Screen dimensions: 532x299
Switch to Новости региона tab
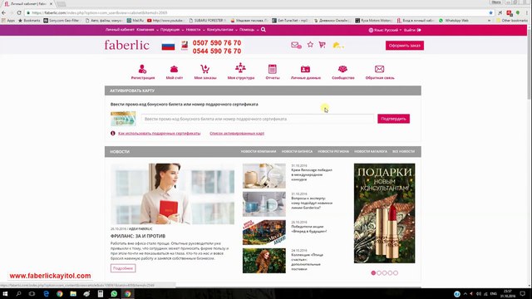333,151
